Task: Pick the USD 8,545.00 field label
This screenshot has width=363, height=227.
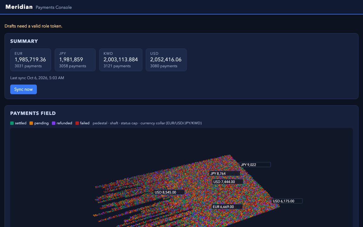Action: [169, 192]
